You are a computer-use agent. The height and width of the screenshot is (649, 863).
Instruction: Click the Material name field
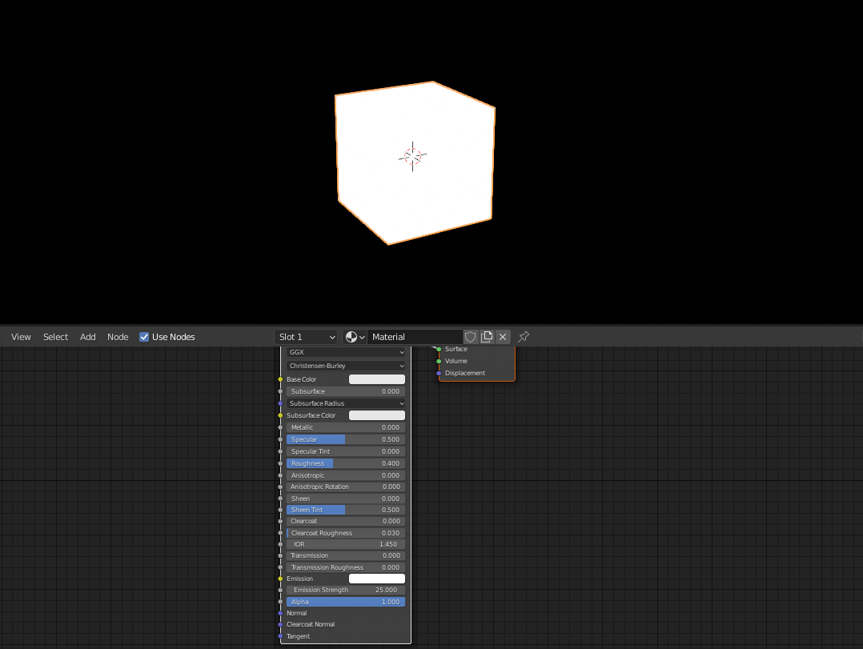[x=416, y=337]
